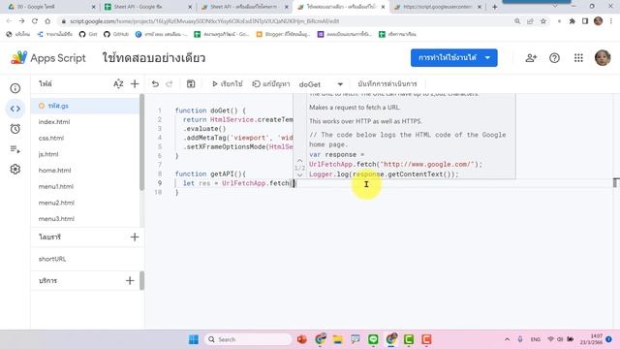The height and width of the screenshot is (349, 620).
Task: Add a new file with plus icon
Action: 135,84
